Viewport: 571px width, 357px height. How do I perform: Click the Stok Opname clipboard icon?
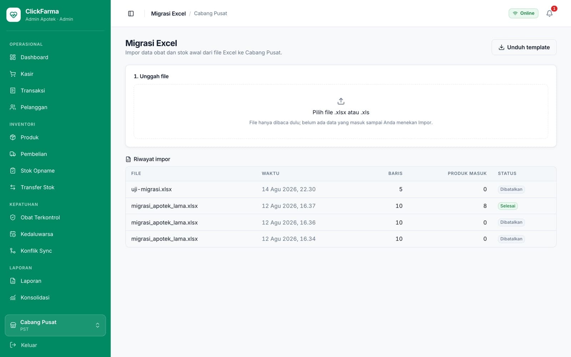tap(13, 171)
